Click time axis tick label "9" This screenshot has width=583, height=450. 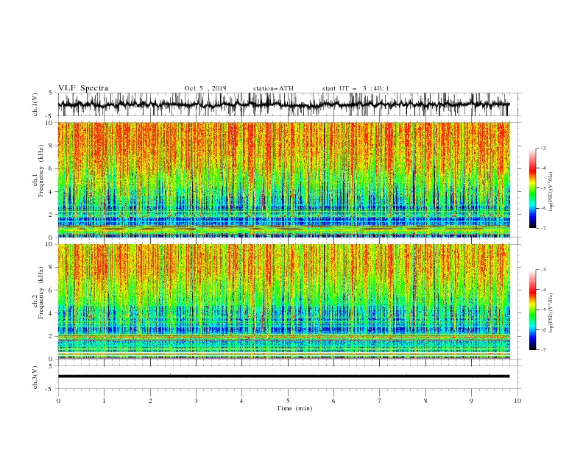coord(471,401)
